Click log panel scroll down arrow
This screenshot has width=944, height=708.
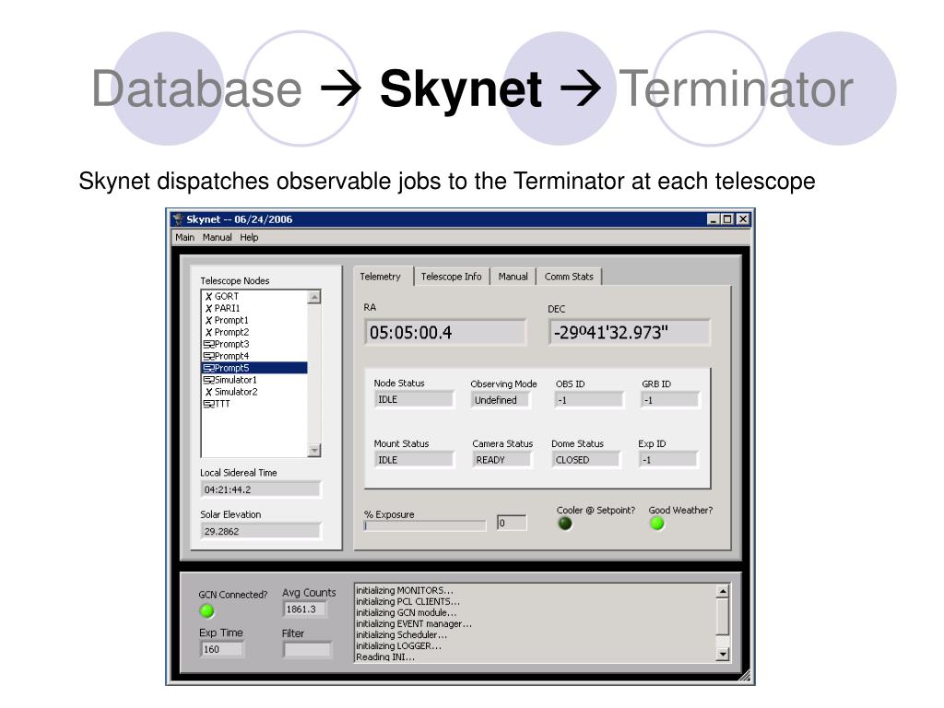(x=723, y=655)
